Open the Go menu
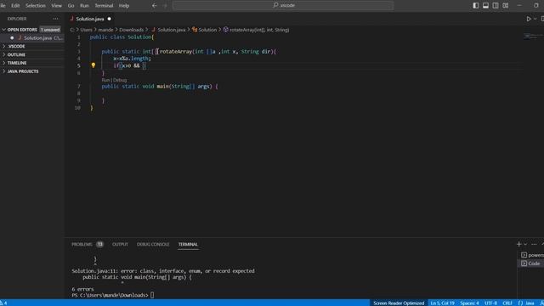 click(71, 6)
